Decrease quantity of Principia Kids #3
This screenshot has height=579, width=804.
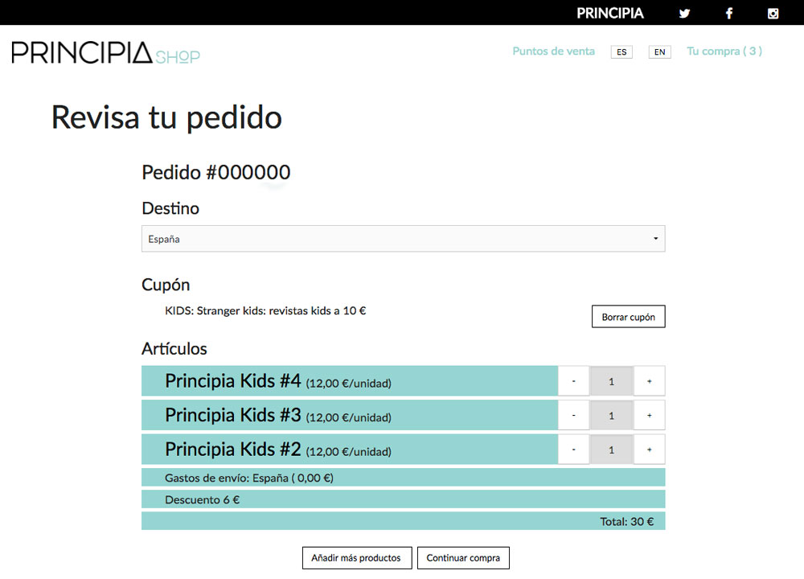tap(573, 416)
